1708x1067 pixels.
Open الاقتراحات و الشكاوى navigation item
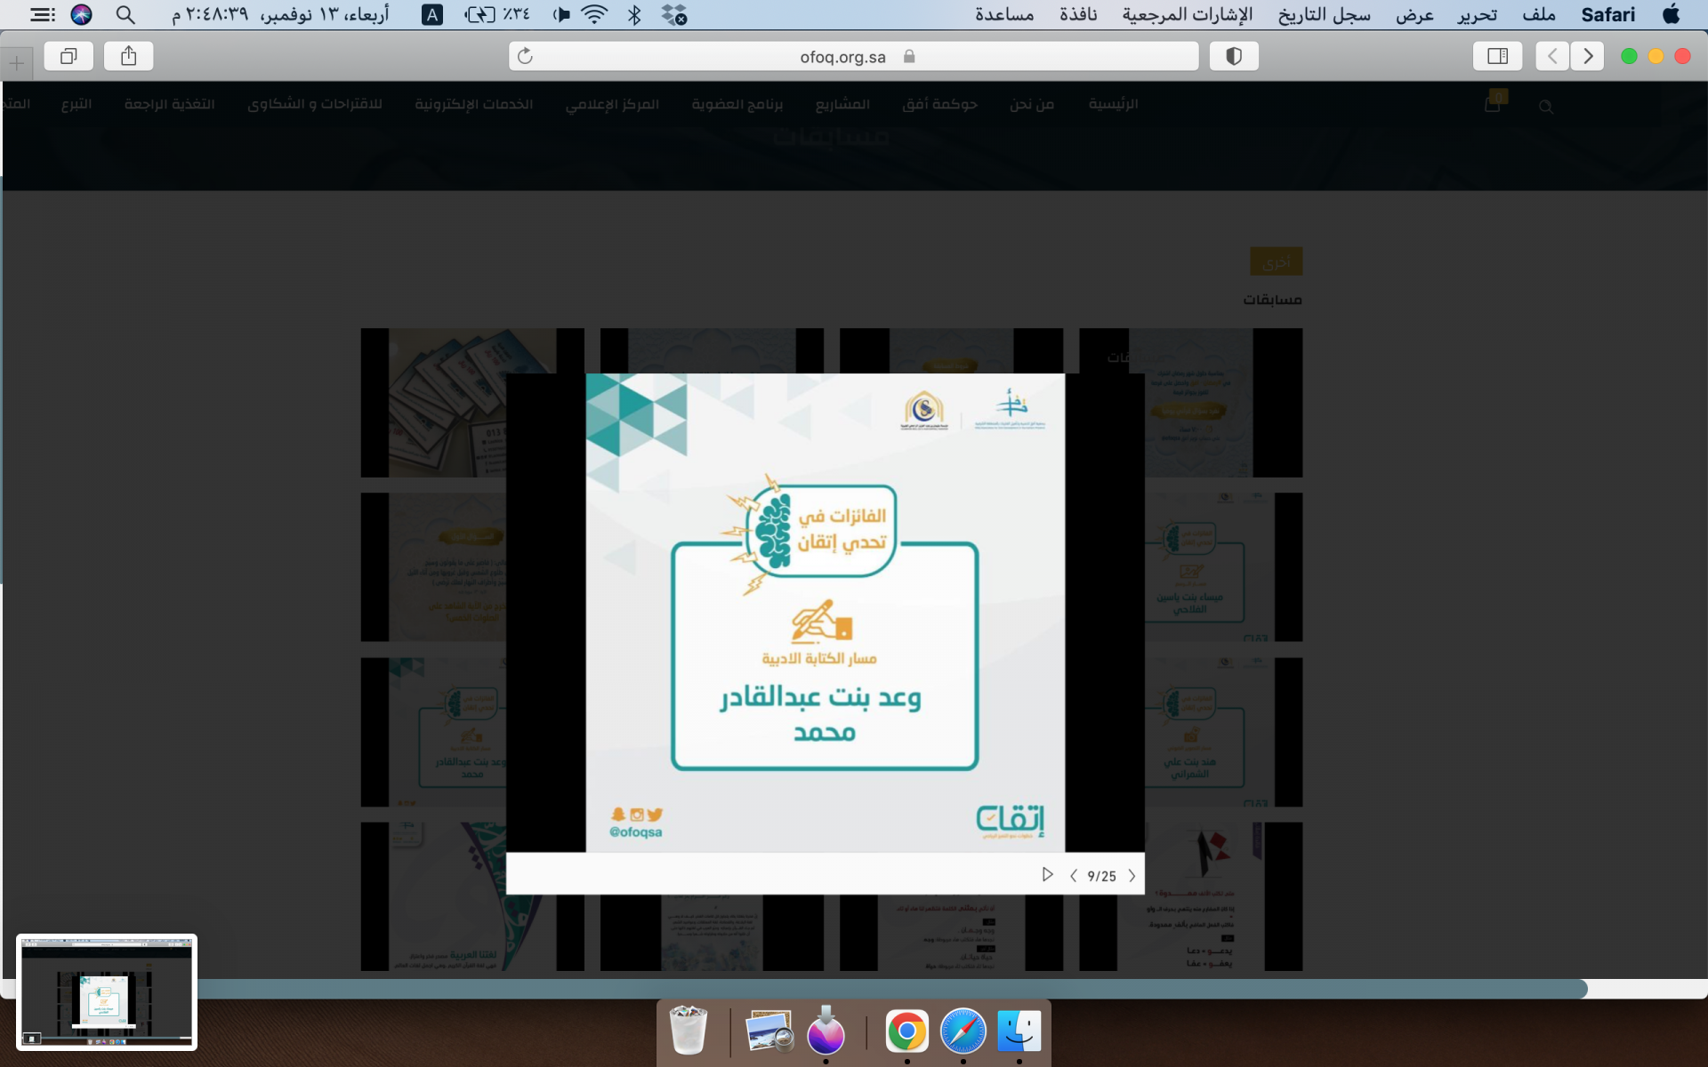click(315, 104)
